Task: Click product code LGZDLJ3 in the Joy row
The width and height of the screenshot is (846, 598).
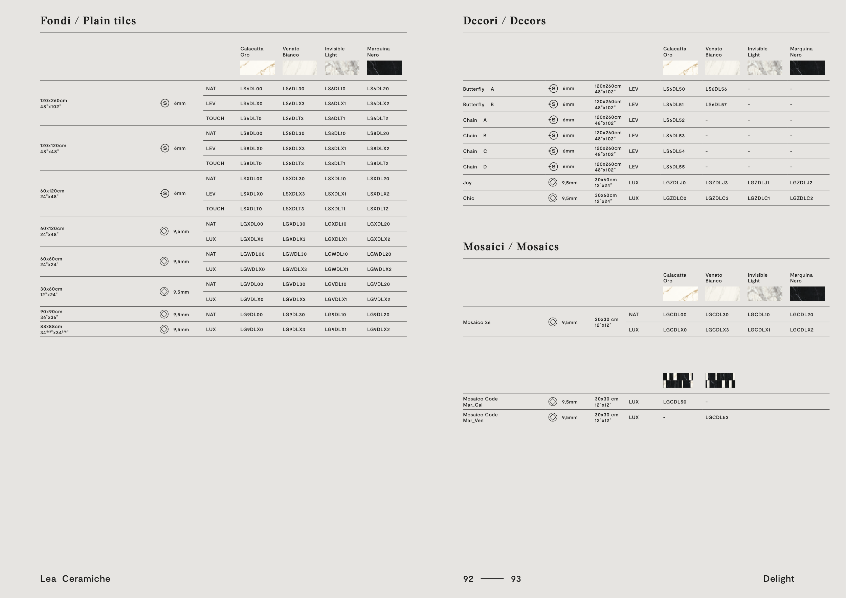Action: 716,183
